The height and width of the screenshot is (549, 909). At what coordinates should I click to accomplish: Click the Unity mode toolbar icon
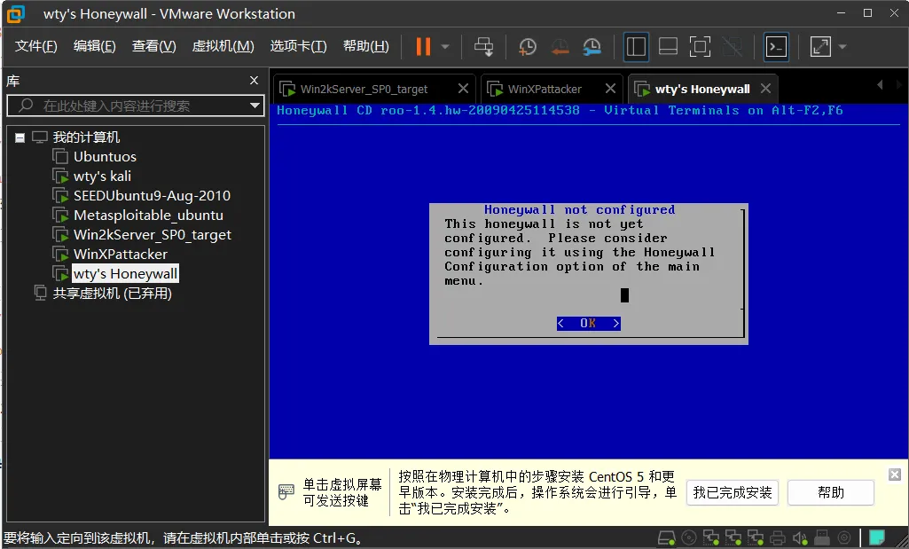coord(733,46)
